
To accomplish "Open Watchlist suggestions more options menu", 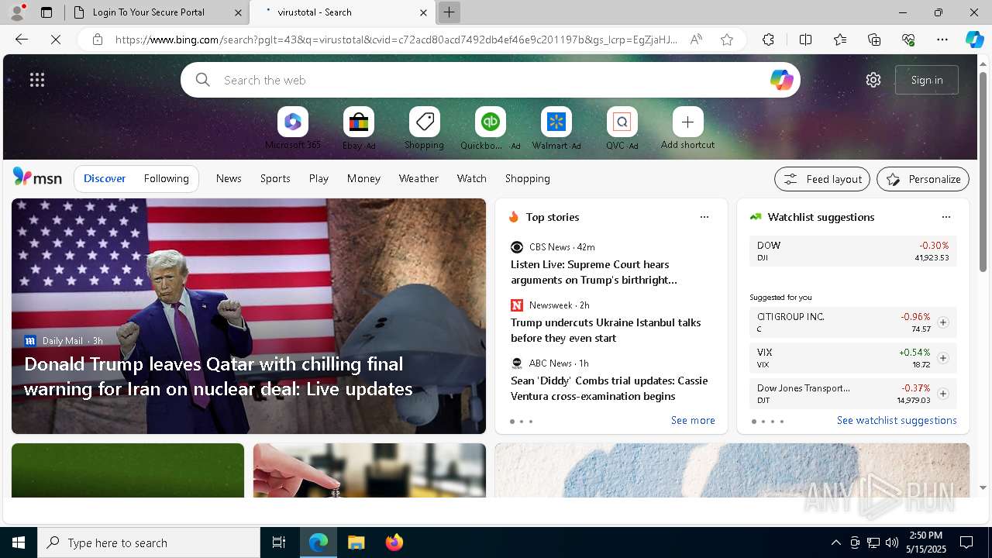I will coord(945,217).
